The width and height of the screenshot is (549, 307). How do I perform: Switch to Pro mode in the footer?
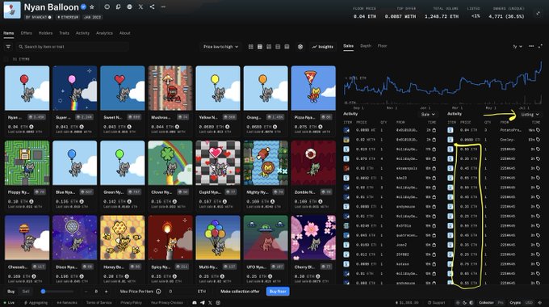pos(501,302)
